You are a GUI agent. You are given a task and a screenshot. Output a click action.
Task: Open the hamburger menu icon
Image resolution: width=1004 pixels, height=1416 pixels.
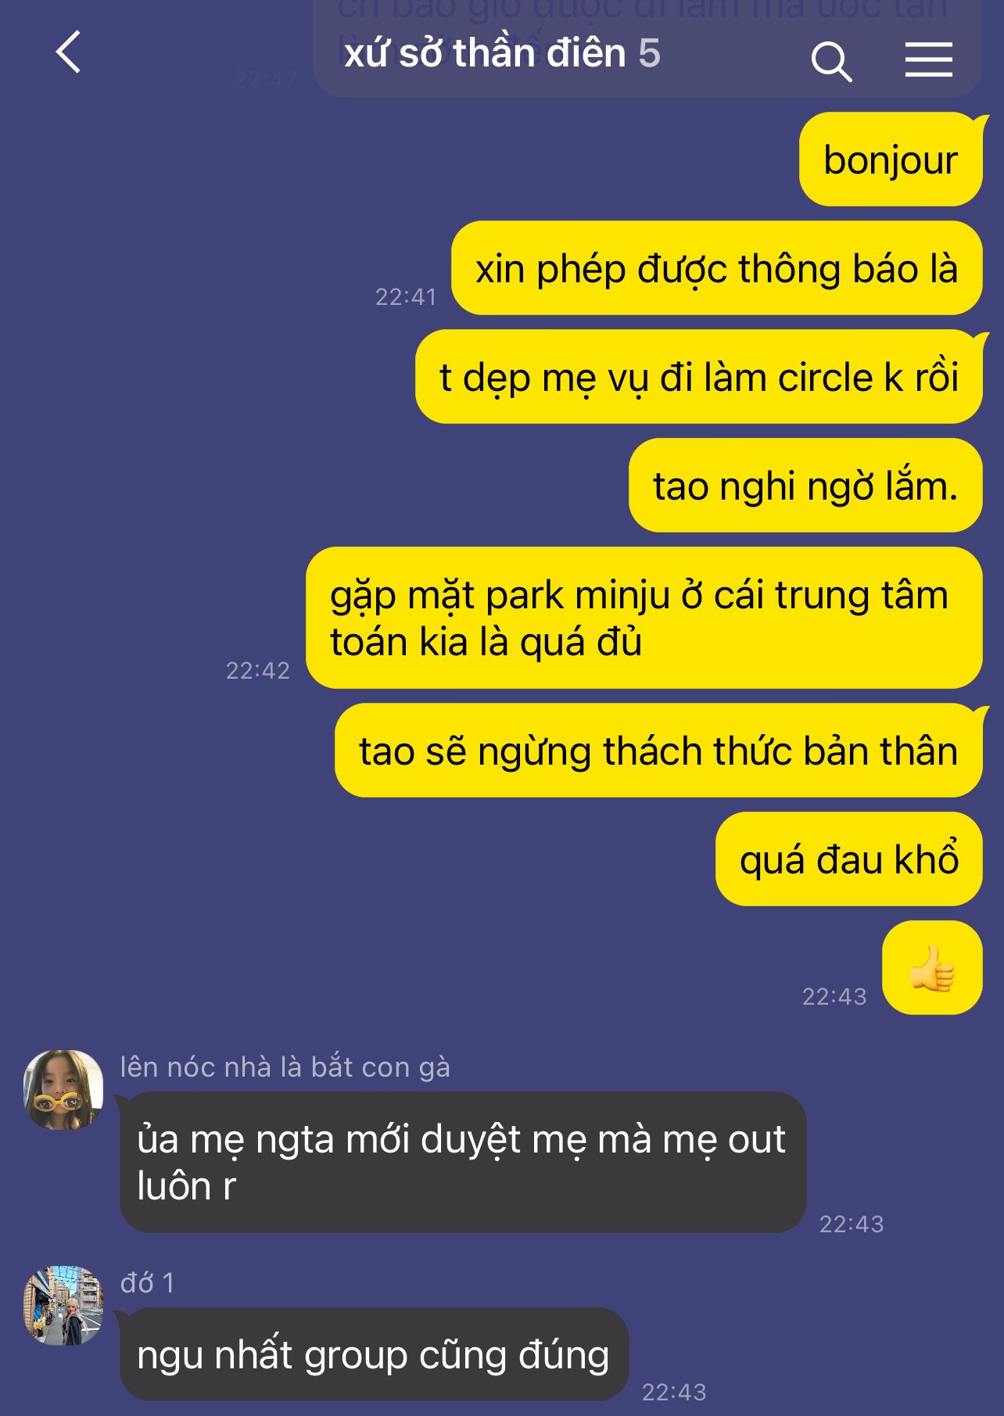[x=929, y=60]
